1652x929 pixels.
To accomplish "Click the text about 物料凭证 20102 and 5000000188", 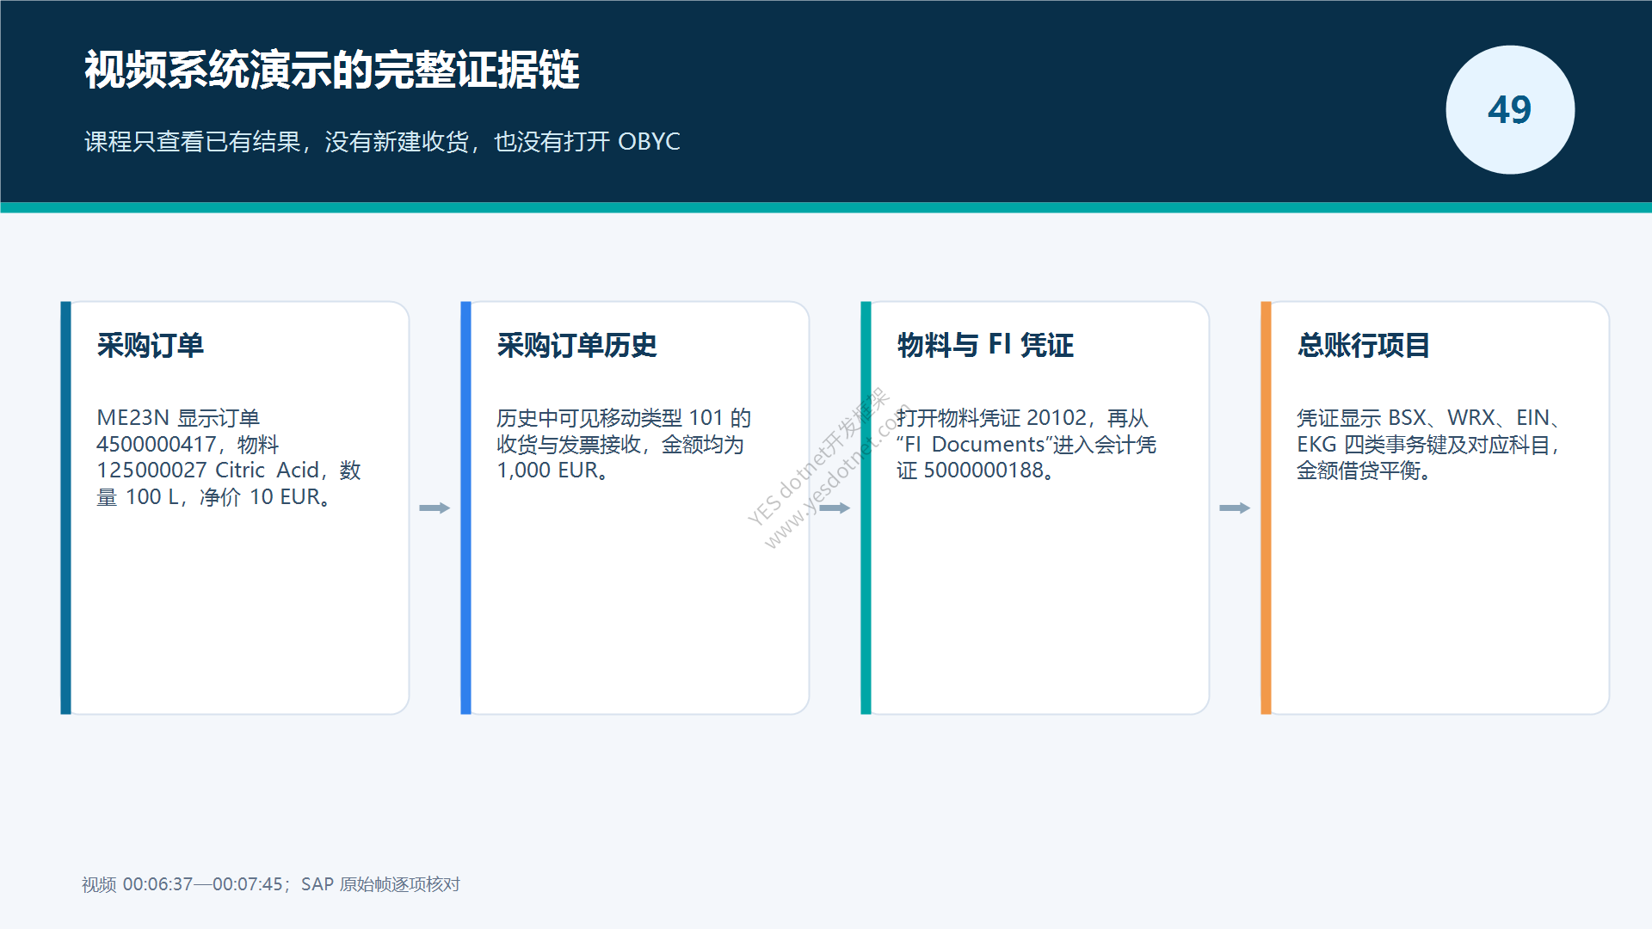I will (1026, 444).
